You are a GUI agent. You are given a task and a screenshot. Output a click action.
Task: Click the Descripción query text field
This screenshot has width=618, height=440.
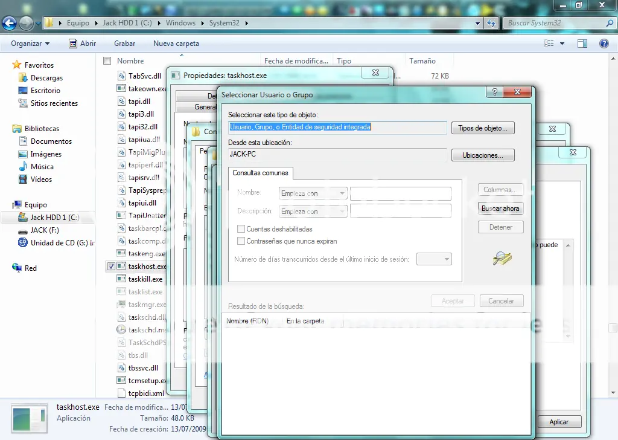(401, 211)
